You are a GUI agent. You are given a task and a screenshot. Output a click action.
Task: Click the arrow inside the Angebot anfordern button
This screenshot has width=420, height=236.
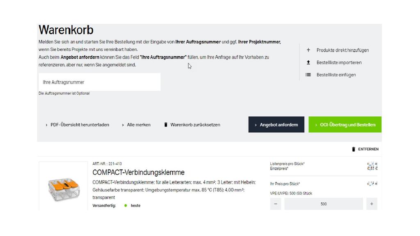tap(256, 125)
